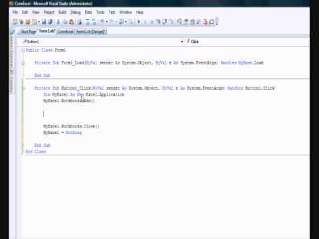This screenshot has height=239, width=319.
Task: Click the Save icon in the toolbar
Action: 44,22
